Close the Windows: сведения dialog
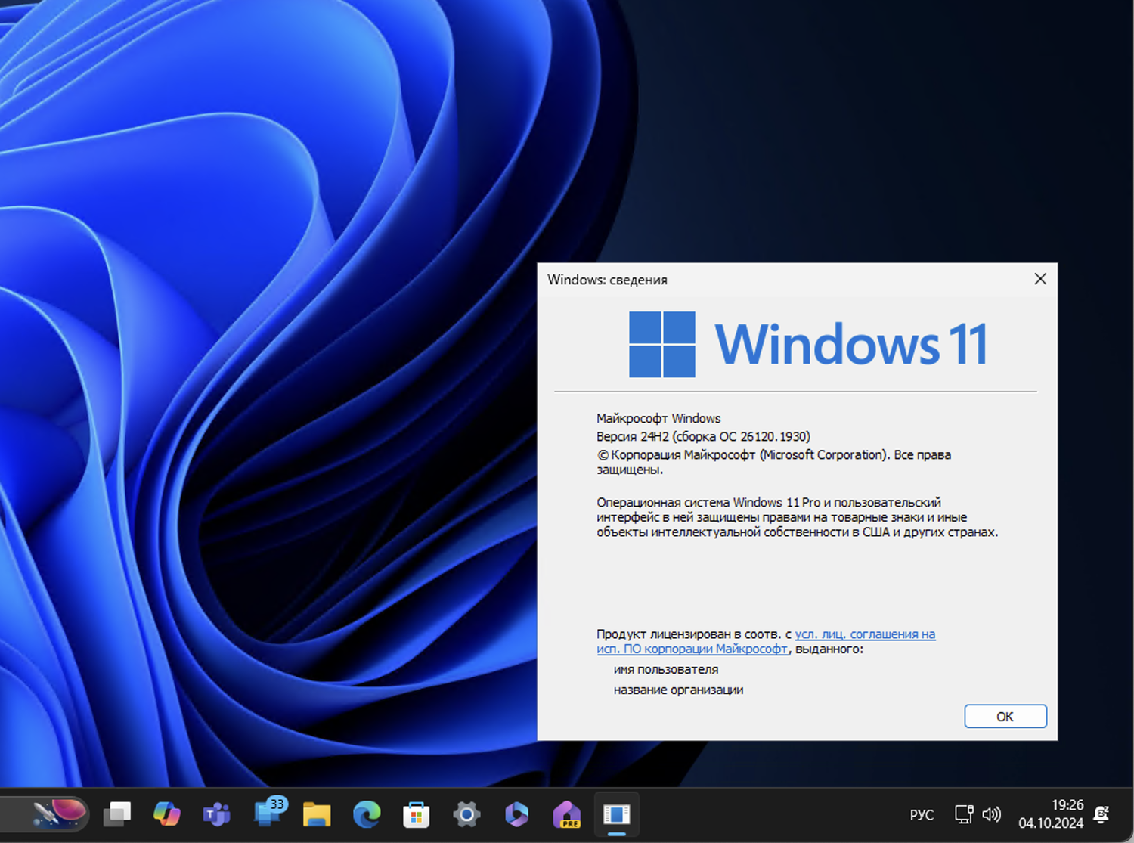Viewport: 1134px width, 843px height. (1040, 279)
